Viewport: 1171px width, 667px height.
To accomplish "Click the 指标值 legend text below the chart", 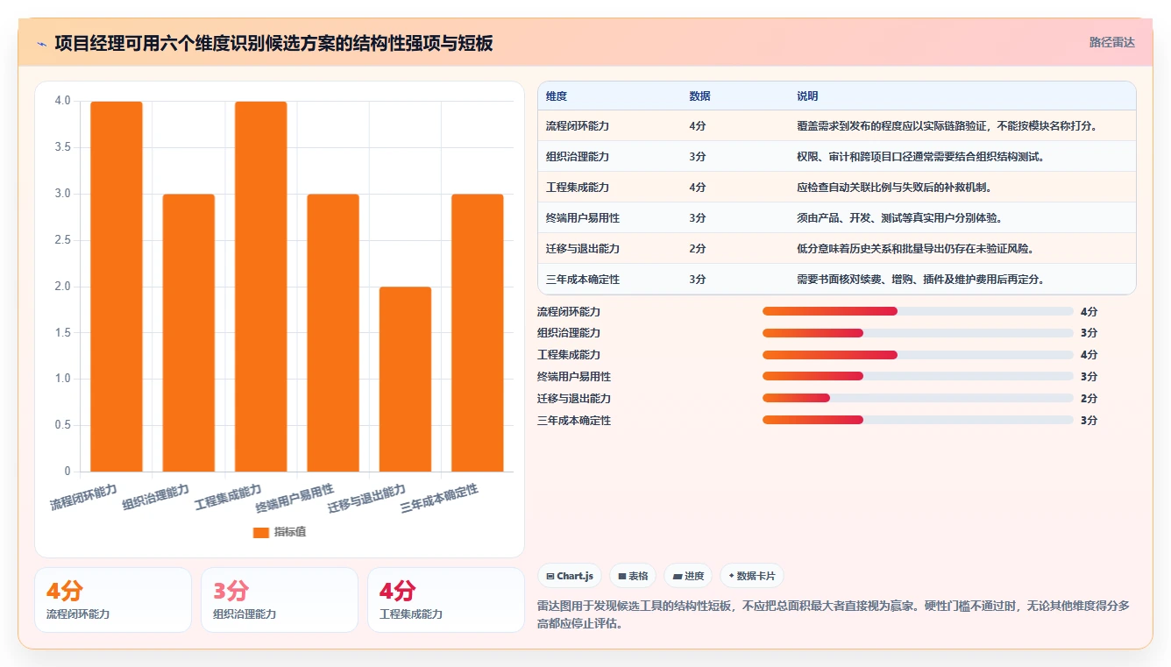I will click(290, 532).
